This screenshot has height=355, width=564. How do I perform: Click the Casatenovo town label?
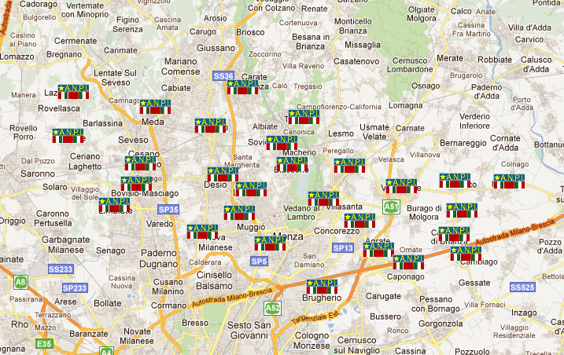tap(356, 61)
